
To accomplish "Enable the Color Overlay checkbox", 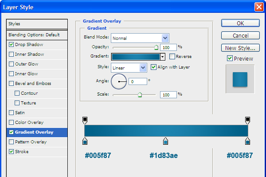I will pos(11,123).
